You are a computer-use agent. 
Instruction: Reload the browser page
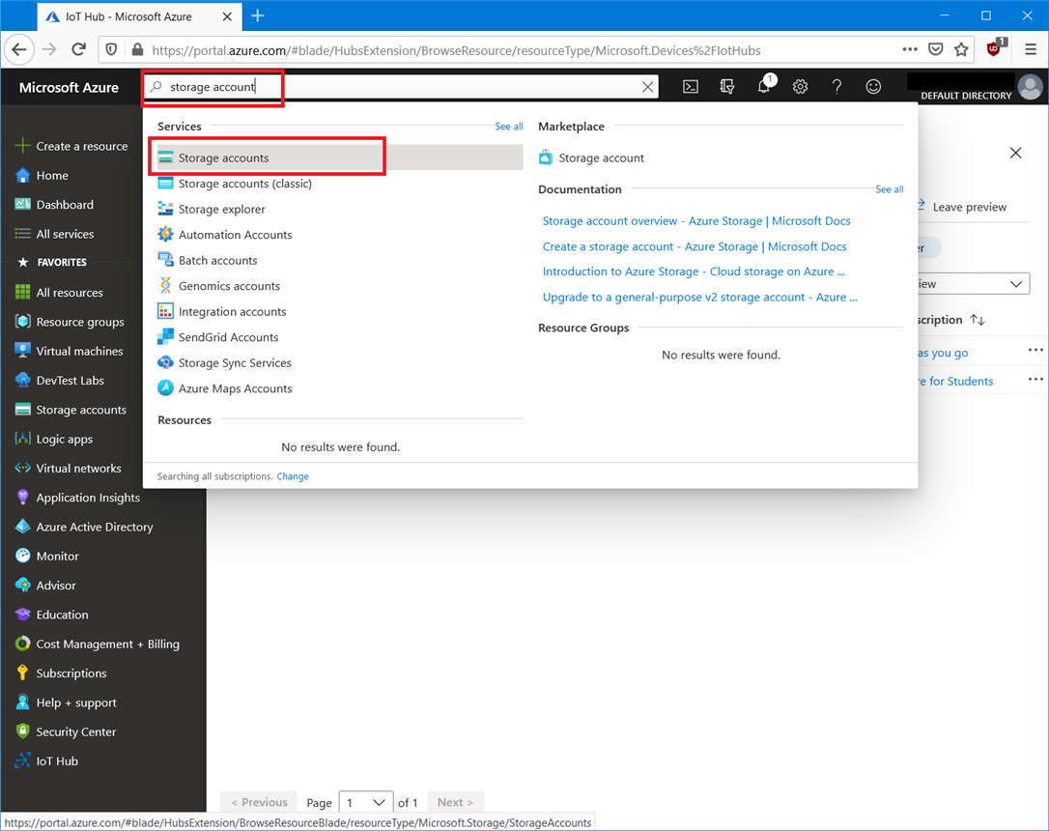click(79, 49)
